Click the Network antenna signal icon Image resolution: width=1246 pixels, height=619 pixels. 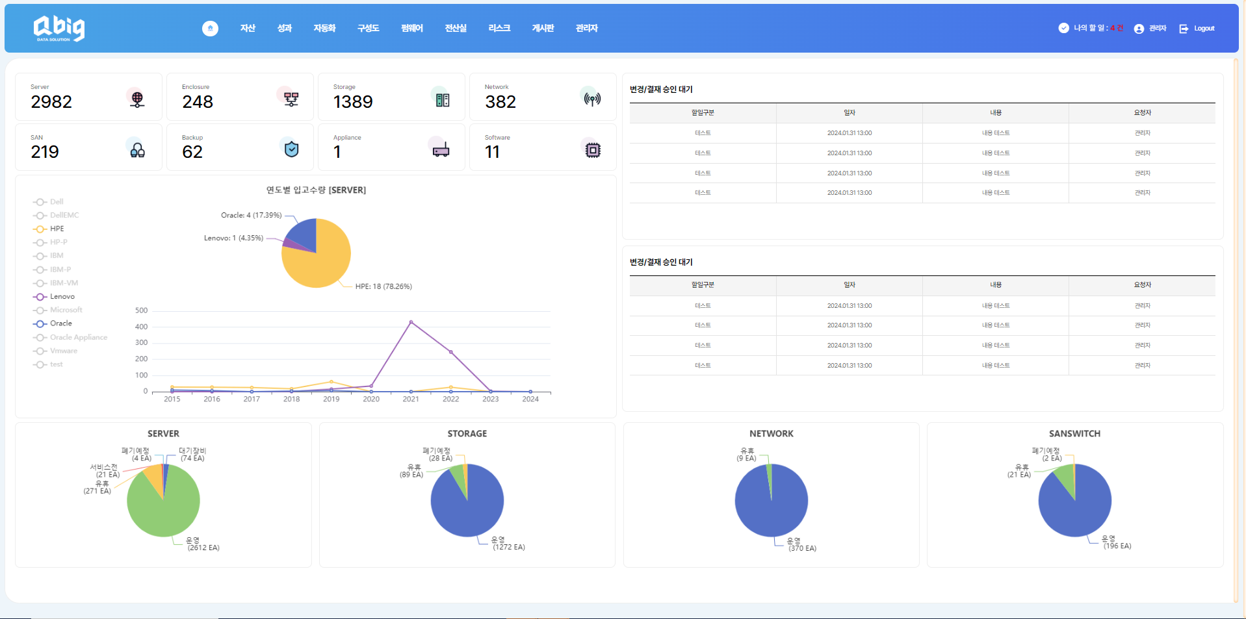[x=592, y=99]
